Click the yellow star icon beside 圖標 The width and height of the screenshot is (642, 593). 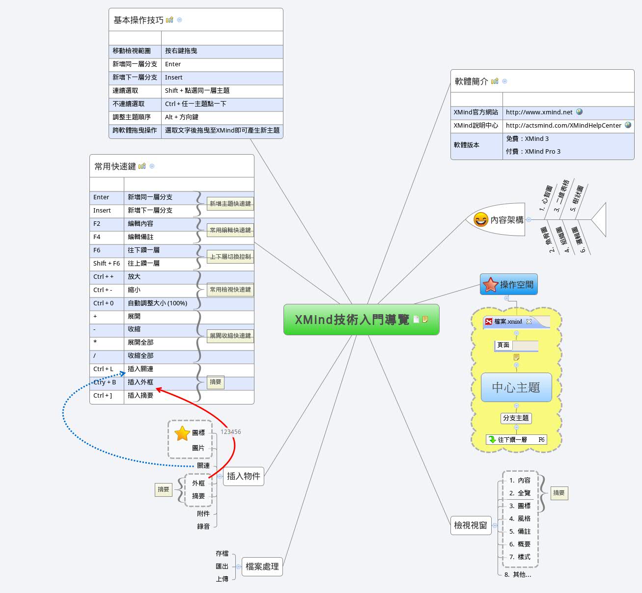tap(182, 433)
